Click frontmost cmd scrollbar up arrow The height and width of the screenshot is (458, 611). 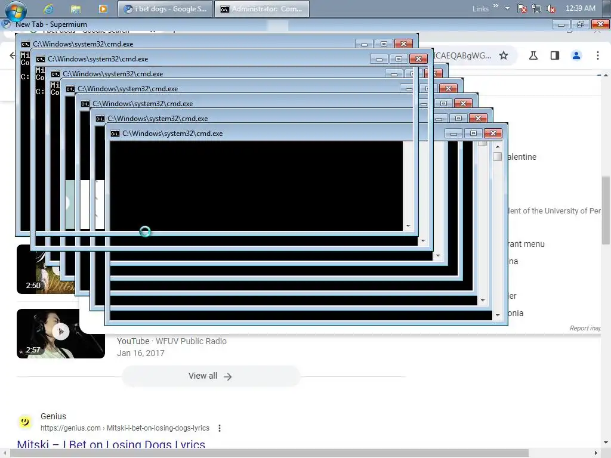498,147
